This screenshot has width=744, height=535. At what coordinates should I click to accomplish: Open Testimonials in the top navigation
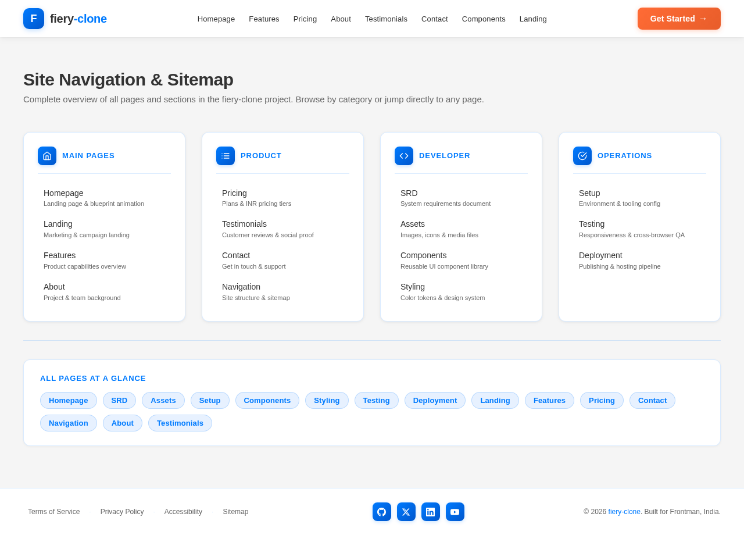click(x=386, y=19)
